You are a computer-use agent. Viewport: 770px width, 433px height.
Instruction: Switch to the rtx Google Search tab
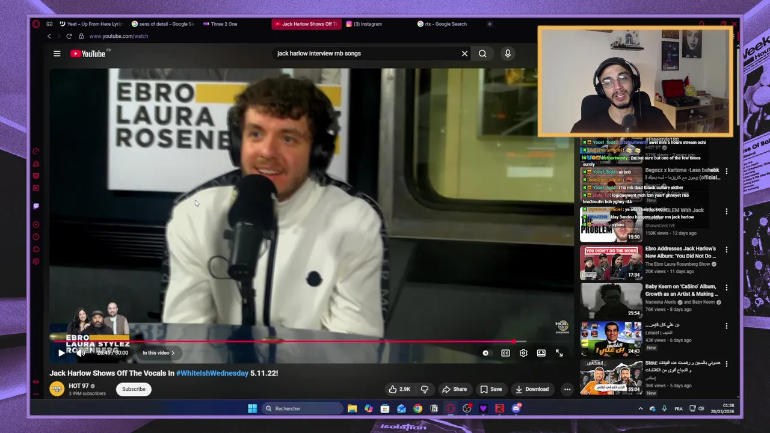[x=442, y=24]
